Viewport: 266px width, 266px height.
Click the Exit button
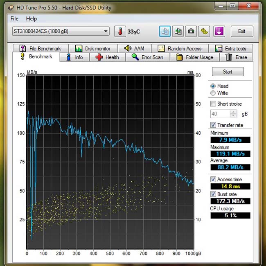(x=242, y=31)
